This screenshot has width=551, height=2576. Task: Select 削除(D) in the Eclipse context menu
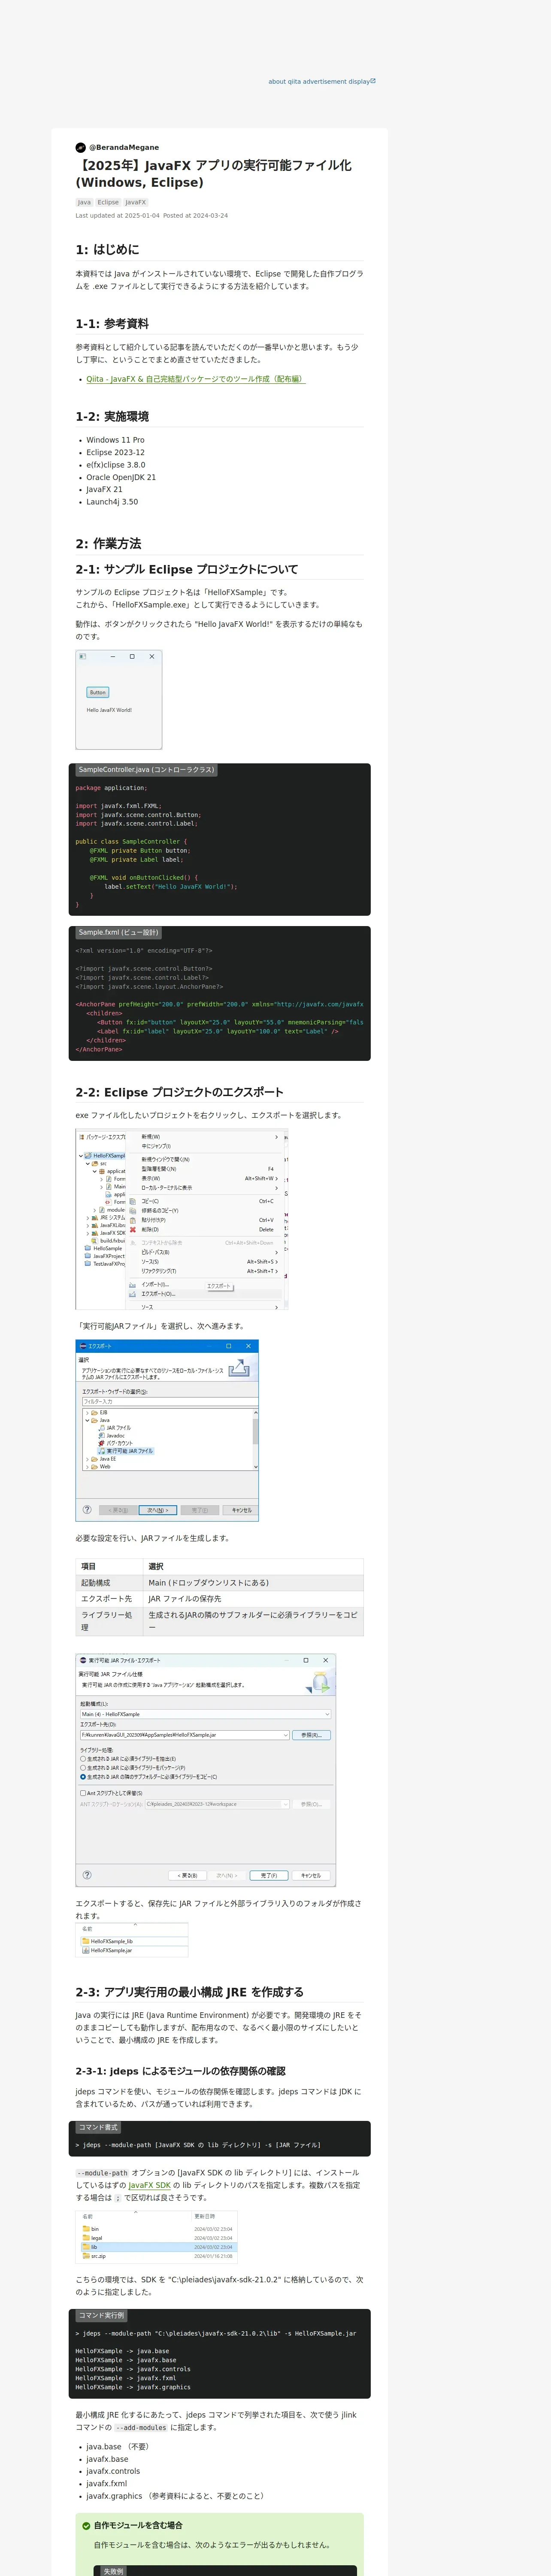[150, 1230]
